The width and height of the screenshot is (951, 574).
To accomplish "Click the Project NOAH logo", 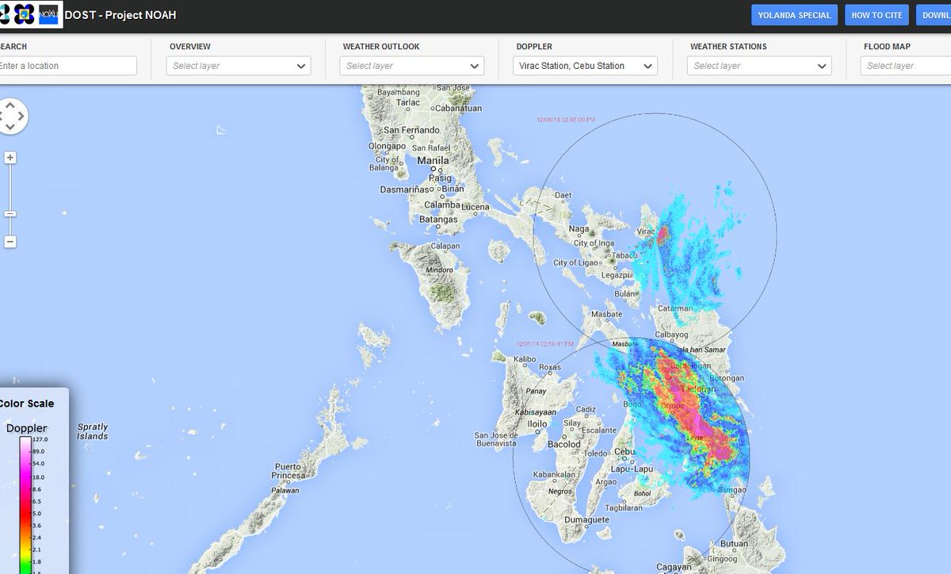I will coord(48,14).
